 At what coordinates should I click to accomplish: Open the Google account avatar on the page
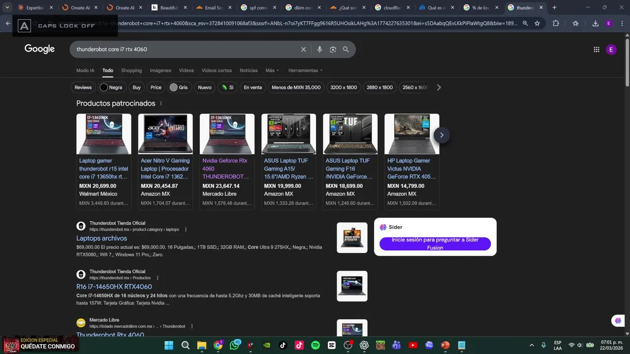[x=611, y=49]
